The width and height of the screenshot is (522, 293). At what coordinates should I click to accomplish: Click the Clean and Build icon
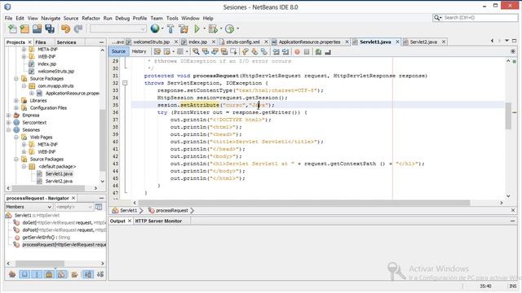(184, 29)
